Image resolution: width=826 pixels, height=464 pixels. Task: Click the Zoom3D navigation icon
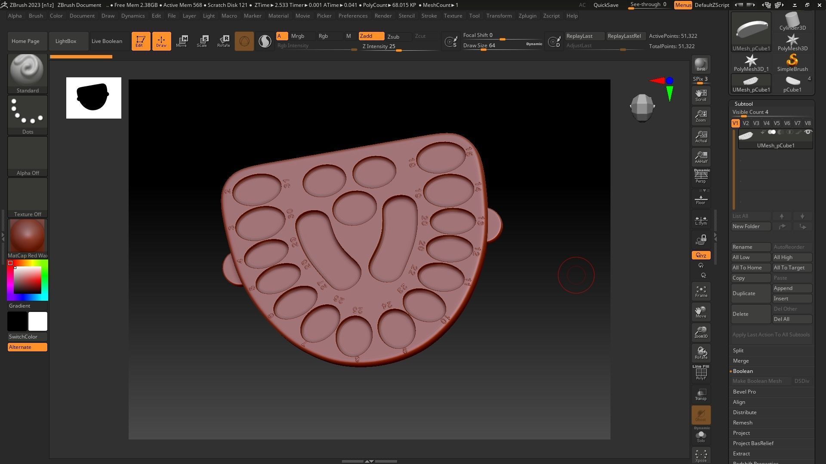(x=701, y=332)
